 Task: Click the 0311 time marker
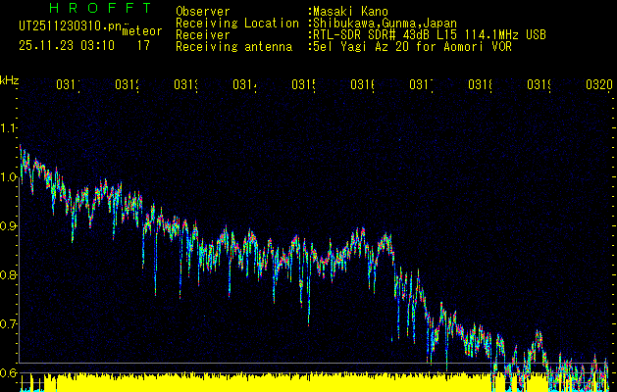tap(68, 84)
